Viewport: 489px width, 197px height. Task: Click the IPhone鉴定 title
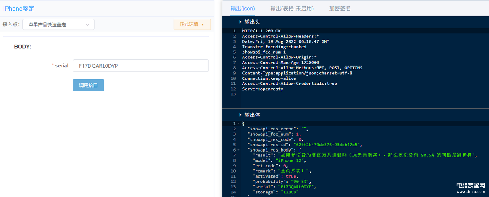click(x=19, y=8)
